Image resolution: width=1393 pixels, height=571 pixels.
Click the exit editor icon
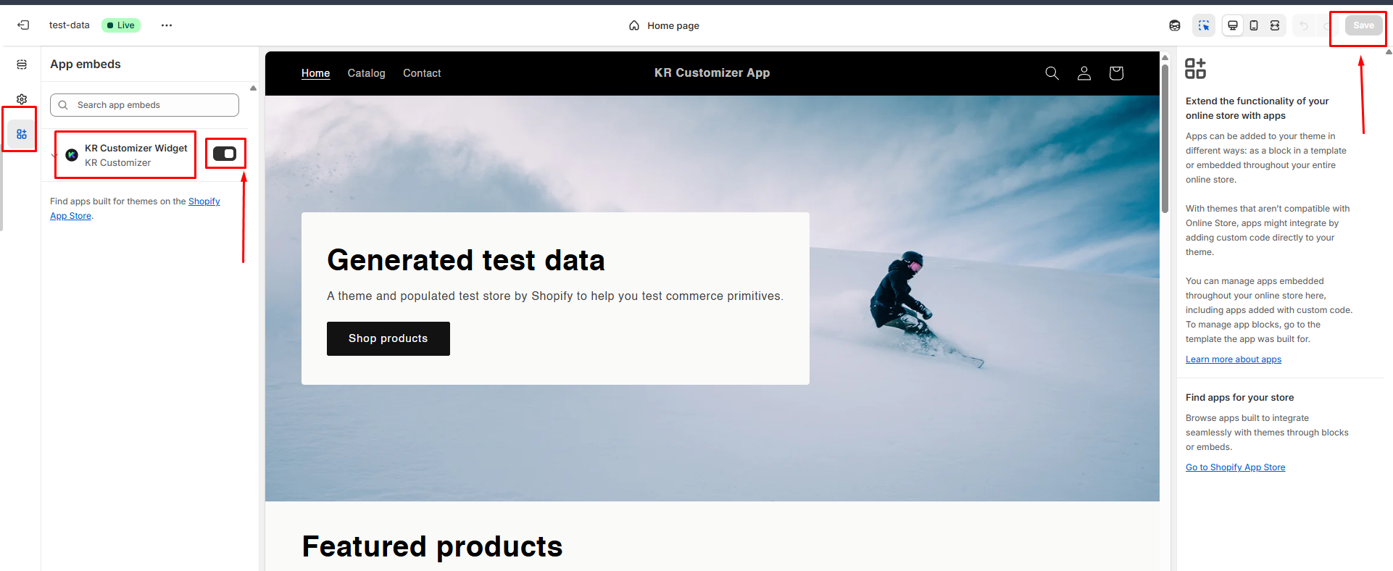23,25
